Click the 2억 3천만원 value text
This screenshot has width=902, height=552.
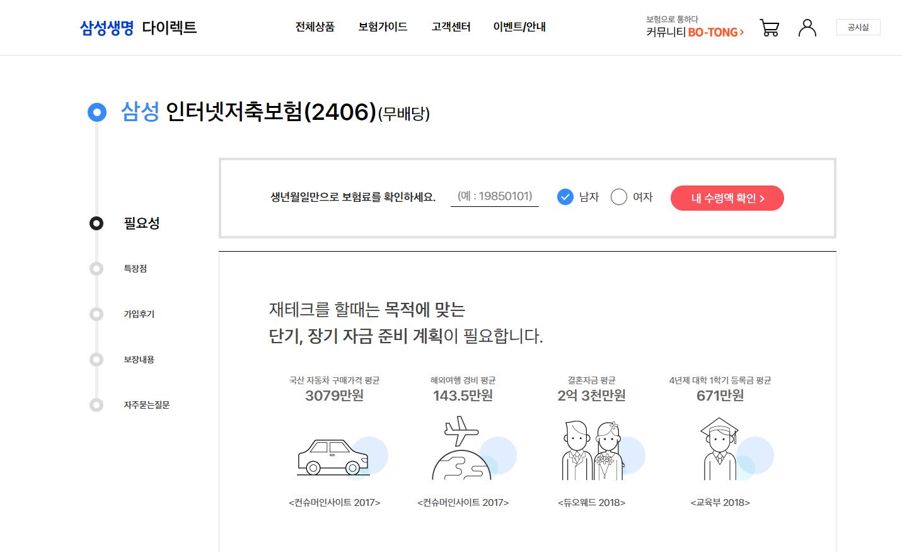(x=591, y=396)
